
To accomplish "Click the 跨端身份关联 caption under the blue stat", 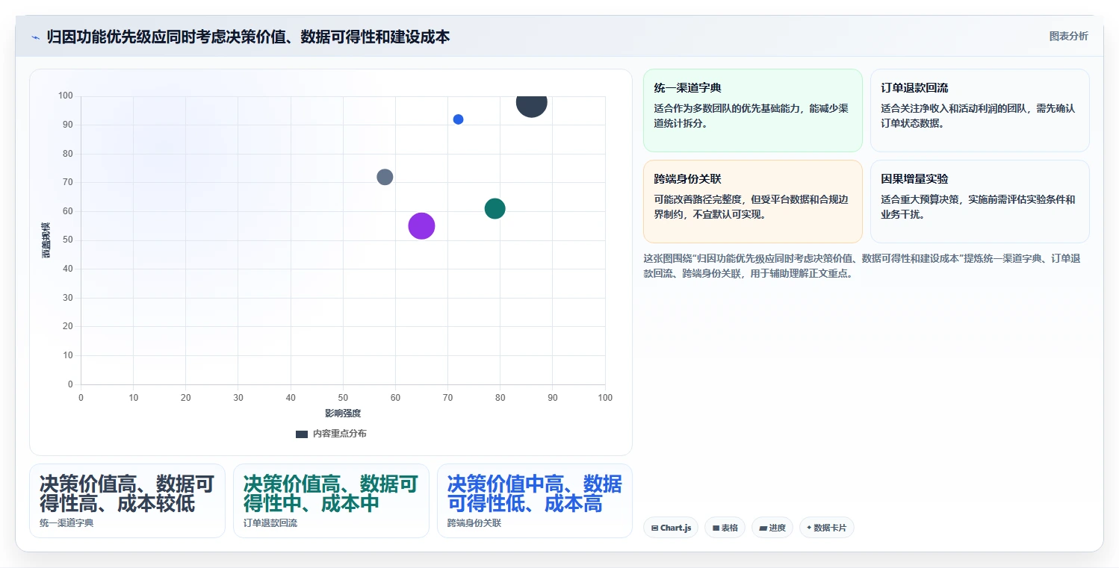I will (474, 523).
